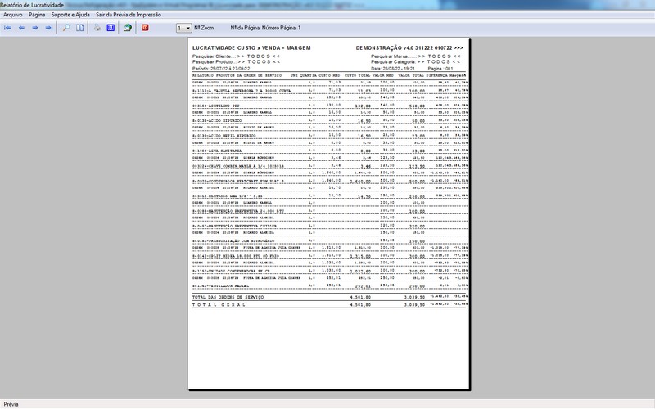
Task: Click the magnifying glass zoom icon
Action: (x=66, y=28)
